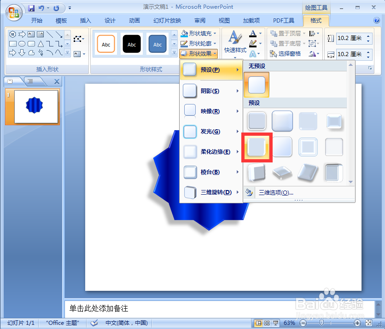Click the zoom slider handle

321,323
